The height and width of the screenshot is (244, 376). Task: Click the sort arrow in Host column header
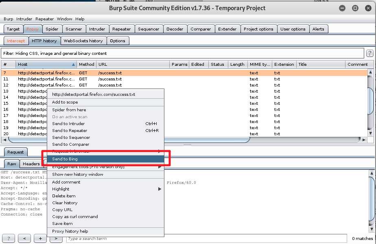tap(73, 64)
